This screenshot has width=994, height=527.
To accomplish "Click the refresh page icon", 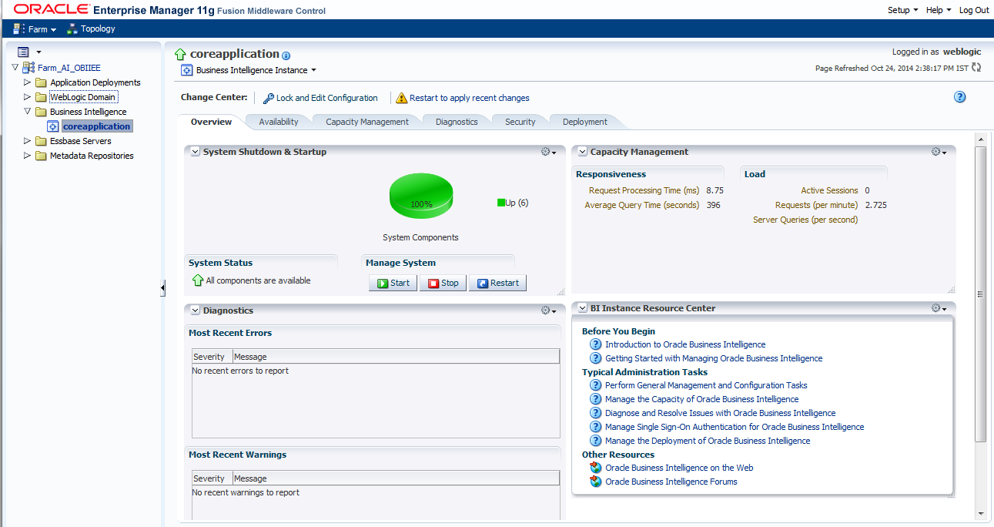I will point(976,68).
